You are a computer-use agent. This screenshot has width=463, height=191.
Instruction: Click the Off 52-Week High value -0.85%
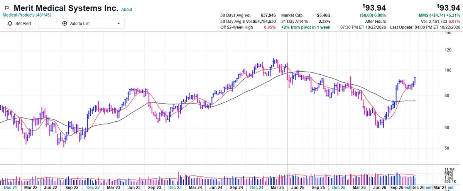coord(269,27)
